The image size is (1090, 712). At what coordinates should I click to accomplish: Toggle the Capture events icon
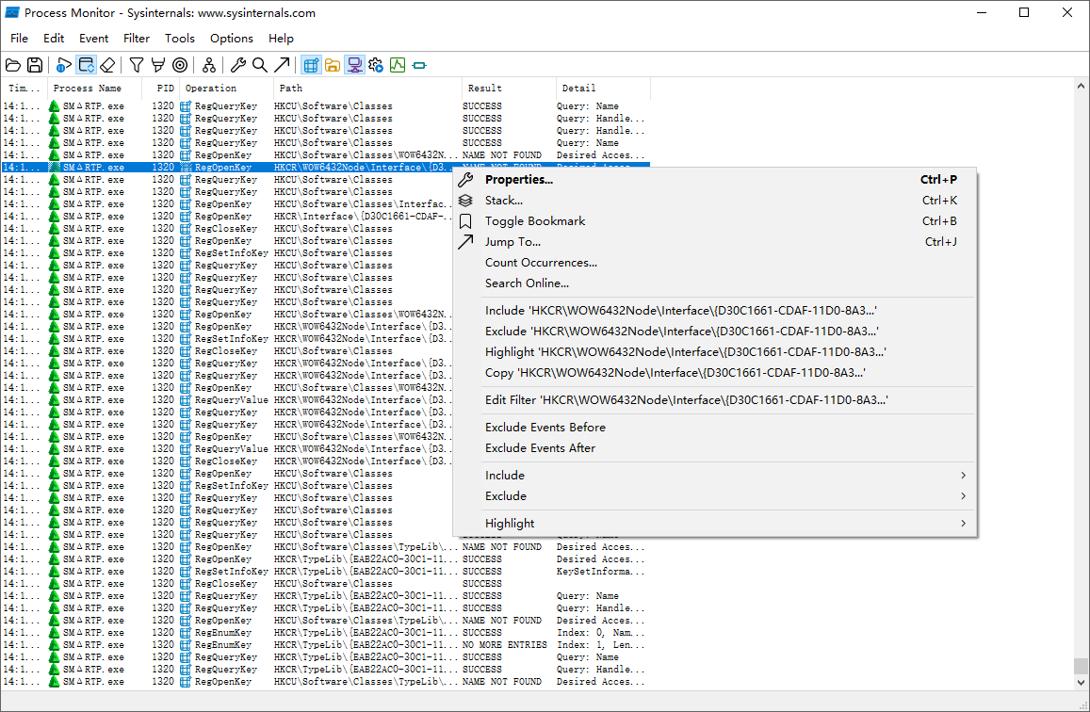coord(63,65)
